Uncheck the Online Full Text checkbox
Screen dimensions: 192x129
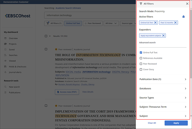click(x=141, y=53)
